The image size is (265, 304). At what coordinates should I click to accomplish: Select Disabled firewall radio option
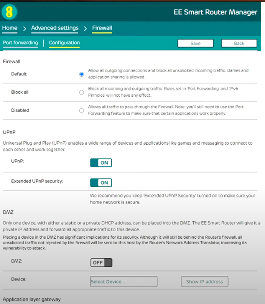pyautogui.click(x=82, y=110)
